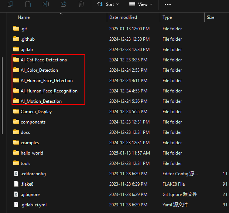Image resolution: width=229 pixels, height=213 pixels.
Task: Click the Paste icon in the toolbar
Action: point(28,4)
